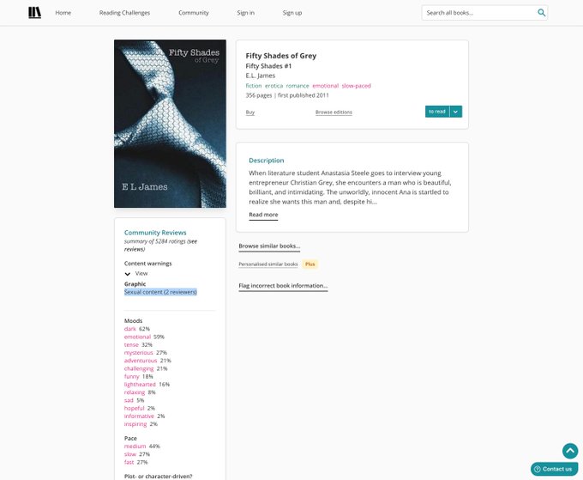Screen dimensions: 583x480
Task: Click the Description heading
Action: click(x=267, y=161)
